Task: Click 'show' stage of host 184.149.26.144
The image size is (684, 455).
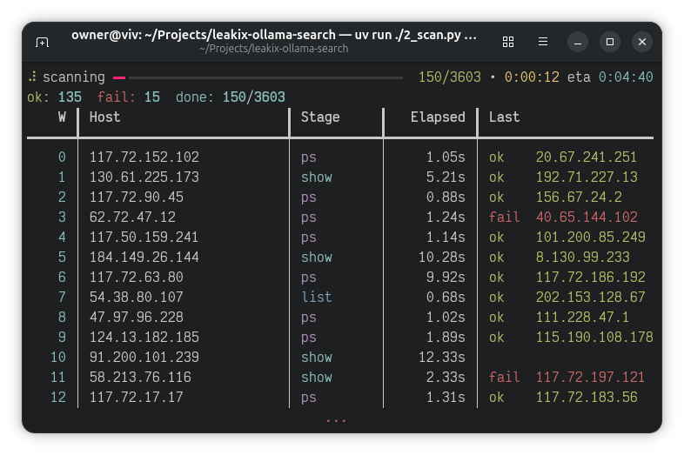Action: coord(316,257)
